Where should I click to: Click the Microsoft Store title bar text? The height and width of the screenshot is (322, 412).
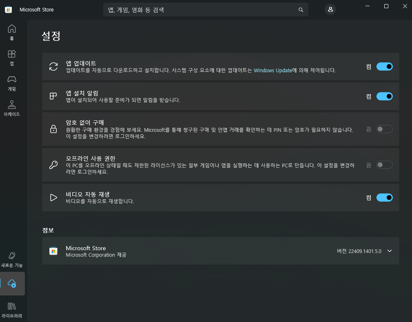(36, 10)
